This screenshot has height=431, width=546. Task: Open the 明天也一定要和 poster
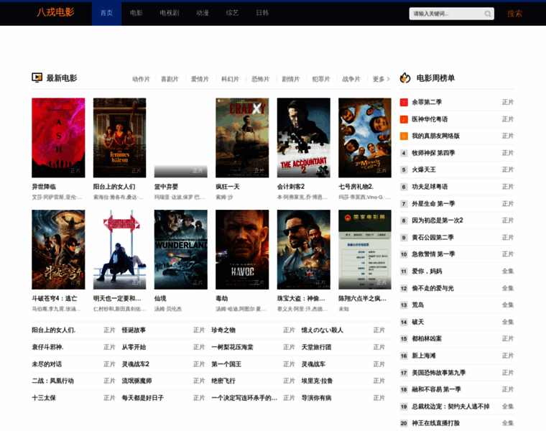pos(119,249)
